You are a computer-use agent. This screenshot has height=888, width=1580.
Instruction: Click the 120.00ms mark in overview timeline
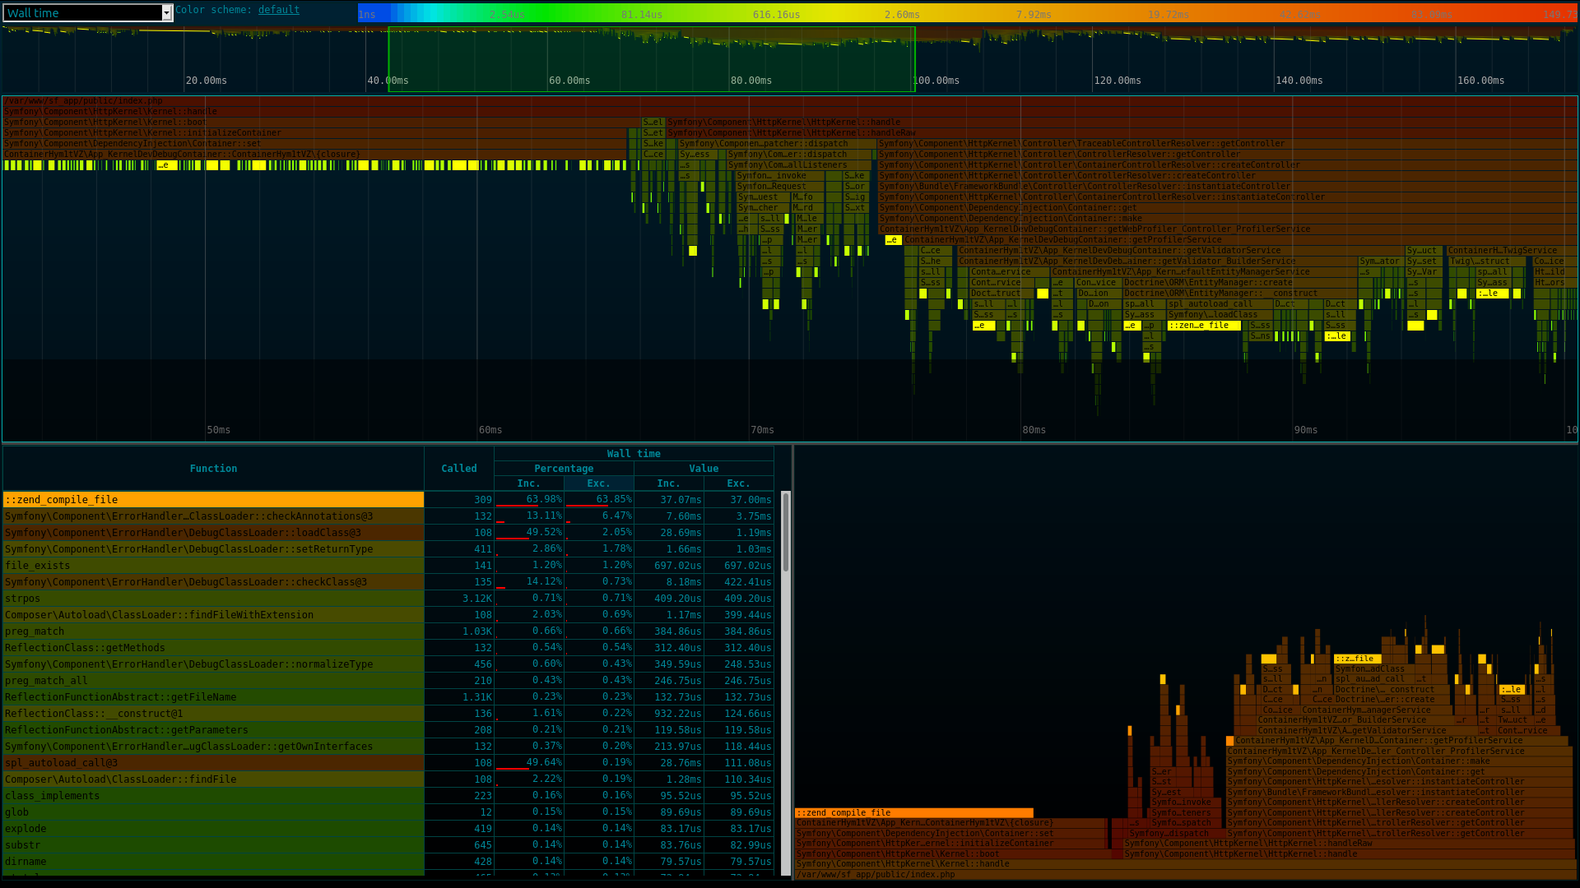pos(1117,81)
